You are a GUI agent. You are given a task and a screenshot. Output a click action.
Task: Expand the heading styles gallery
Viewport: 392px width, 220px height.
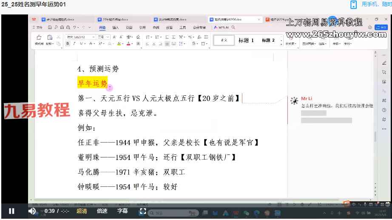pos(281,43)
